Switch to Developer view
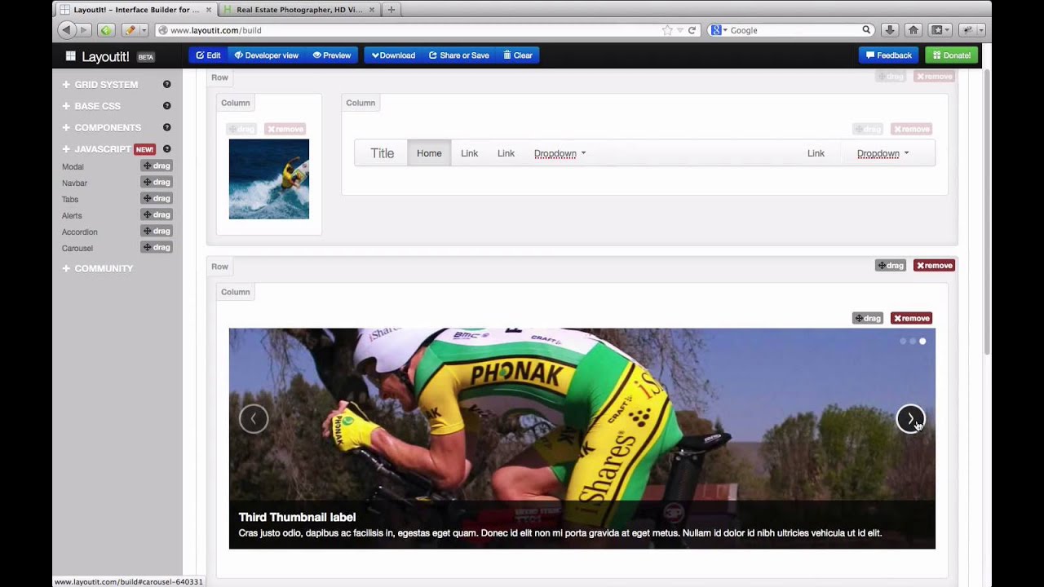The image size is (1044, 587). pos(266,55)
